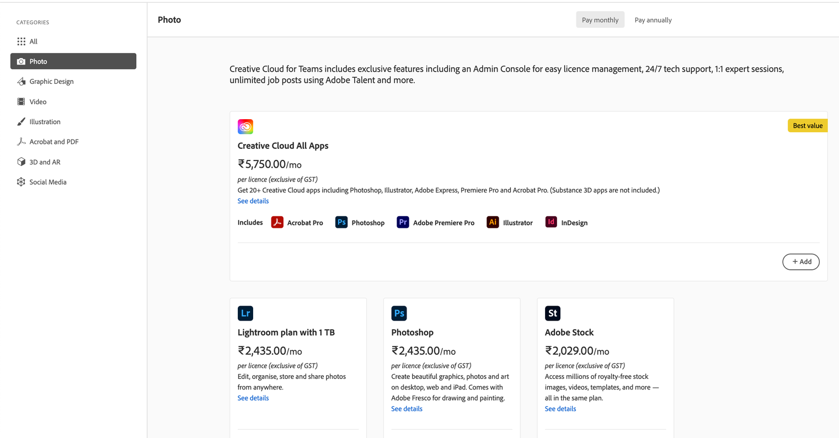Click the Lightroom plan card icon
839x438 pixels.
245,313
